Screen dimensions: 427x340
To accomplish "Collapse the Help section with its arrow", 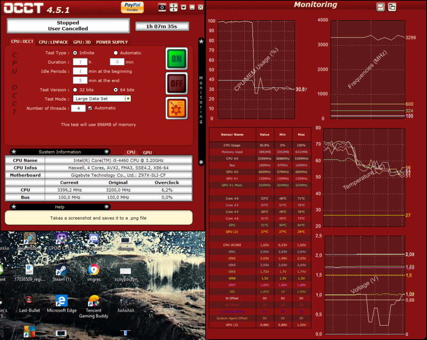I will coord(106,207).
